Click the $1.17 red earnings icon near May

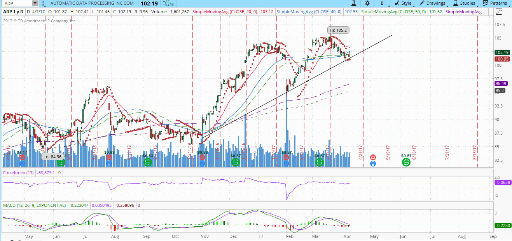click(x=22, y=158)
